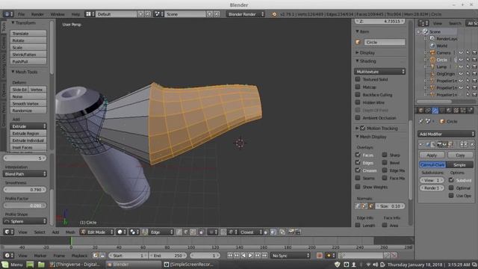Click the volume icon in system tray
Viewport: 478px width, 269px height.
pyautogui.click(x=375, y=265)
